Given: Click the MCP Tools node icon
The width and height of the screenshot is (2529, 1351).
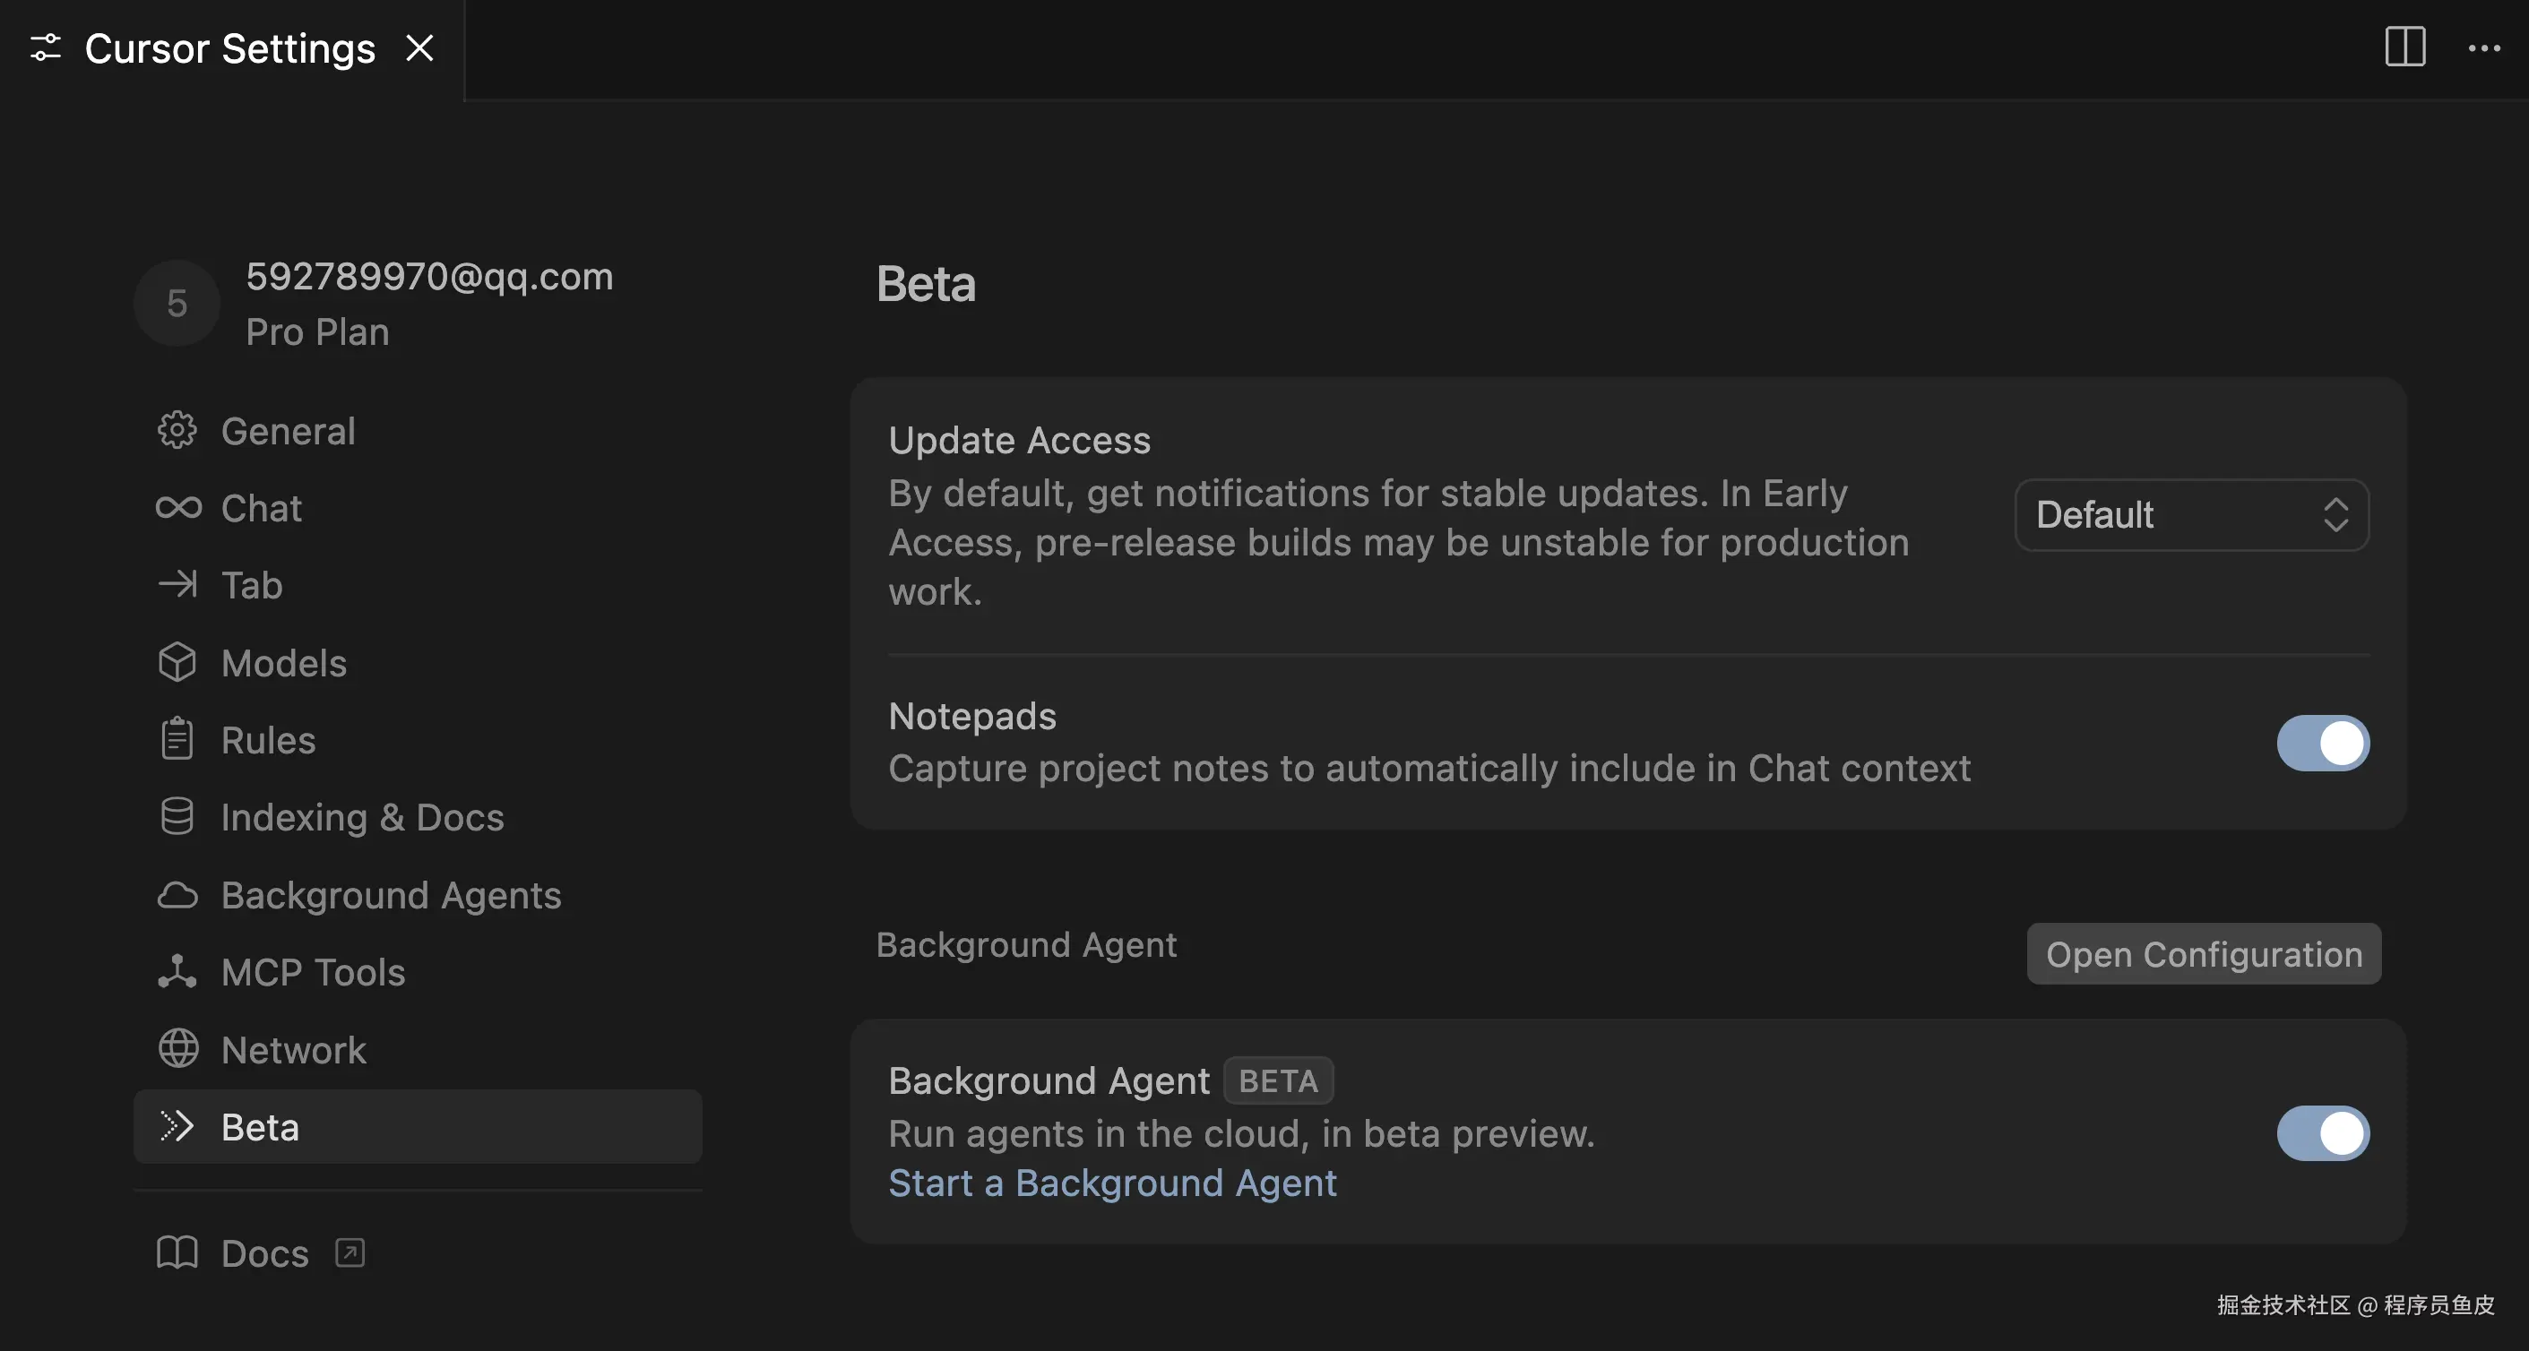Looking at the screenshot, I should click(x=177, y=972).
